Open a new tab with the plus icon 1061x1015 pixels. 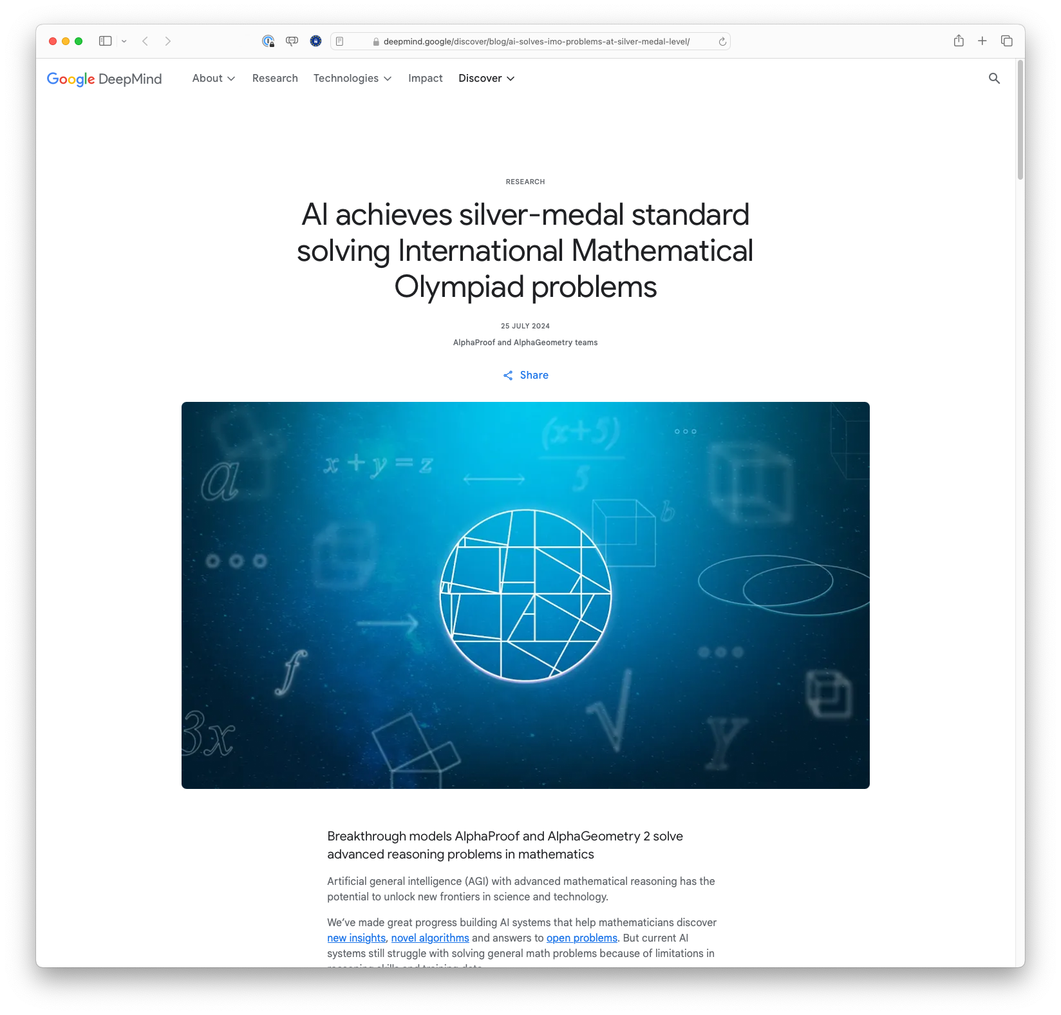(x=982, y=41)
